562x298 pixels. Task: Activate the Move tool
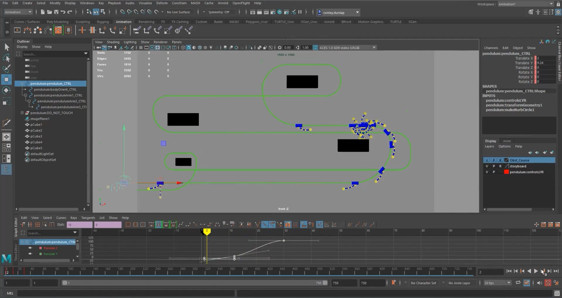[6, 79]
